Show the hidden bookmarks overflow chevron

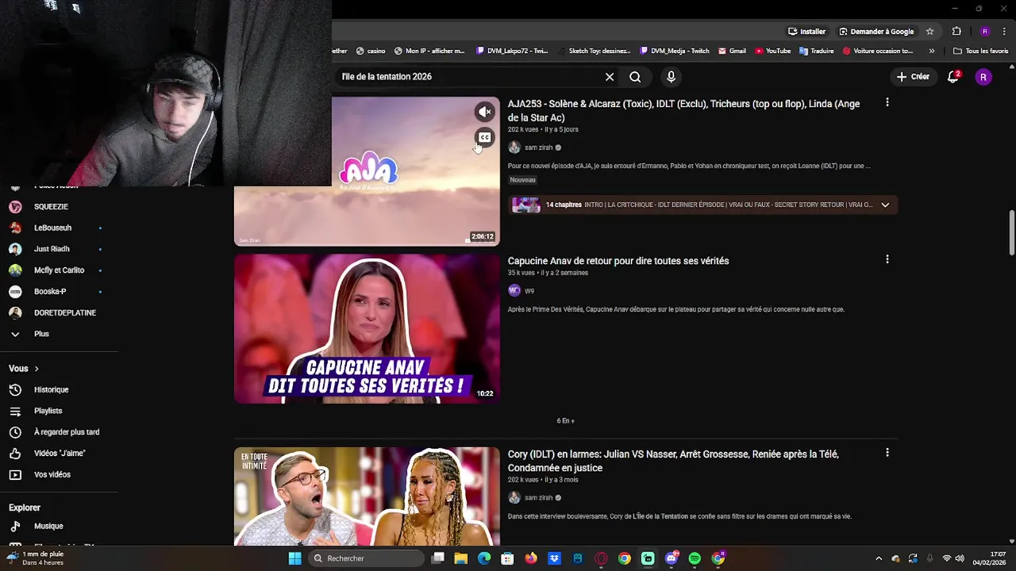(x=932, y=51)
